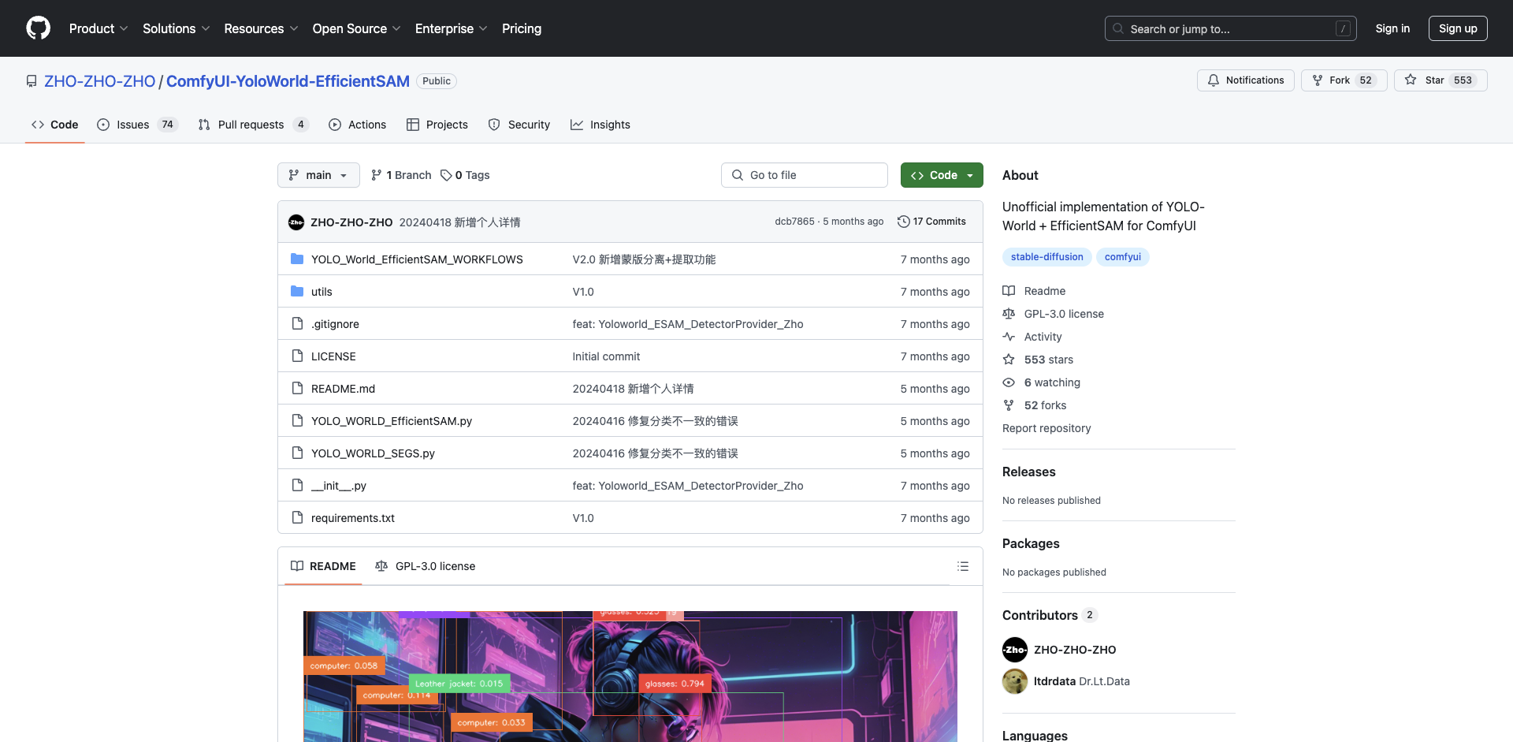Click the fork icon in Fork button
Image resolution: width=1513 pixels, height=742 pixels.
(1317, 80)
